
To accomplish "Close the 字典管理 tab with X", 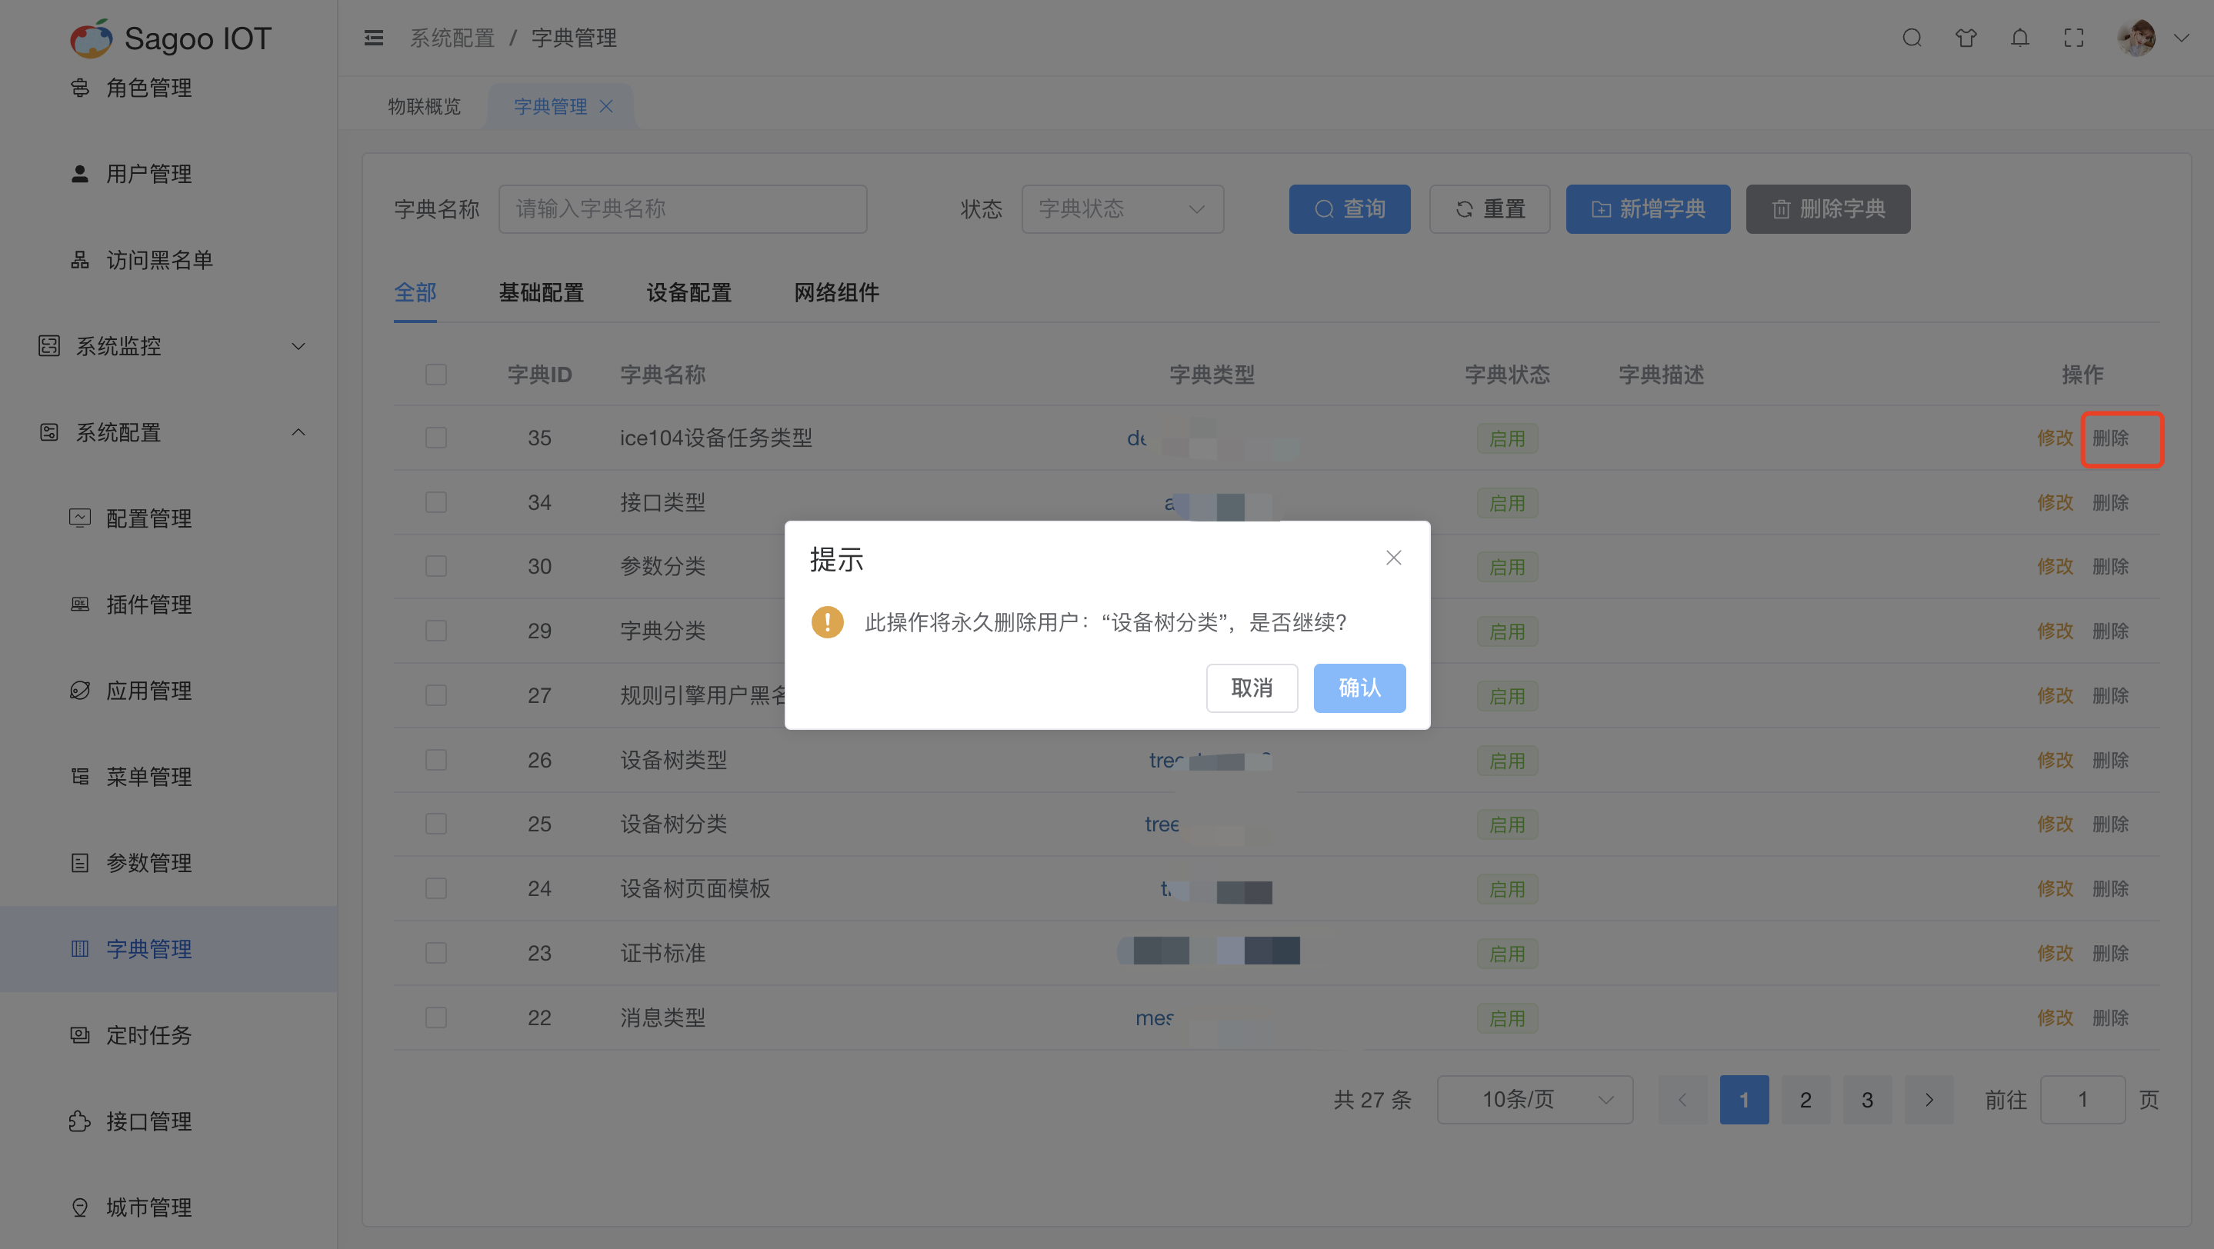I will coord(606,105).
